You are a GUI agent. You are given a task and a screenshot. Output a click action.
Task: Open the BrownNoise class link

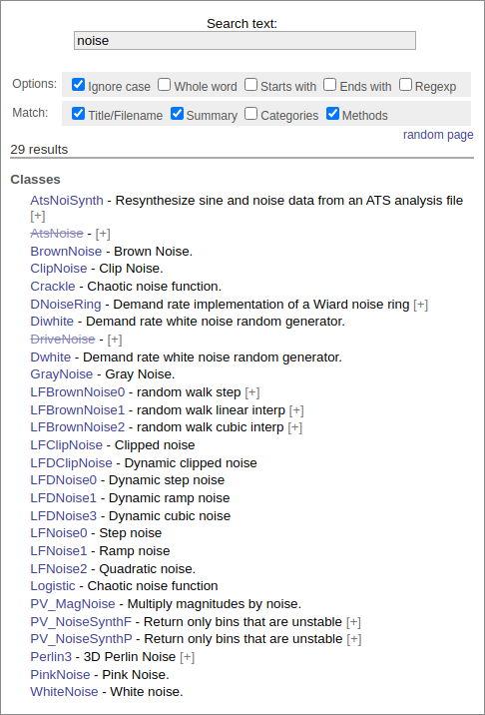[x=66, y=252]
